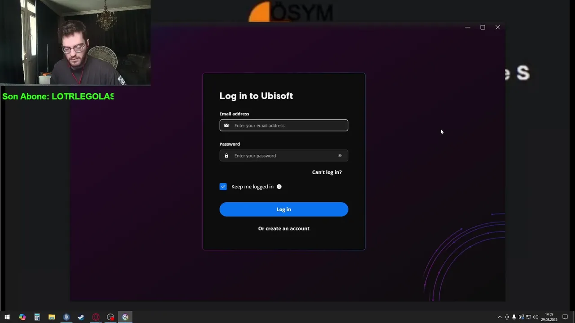Open File Explorer from the taskbar
This screenshot has width=575, height=323.
pyautogui.click(x=52, y=317)
